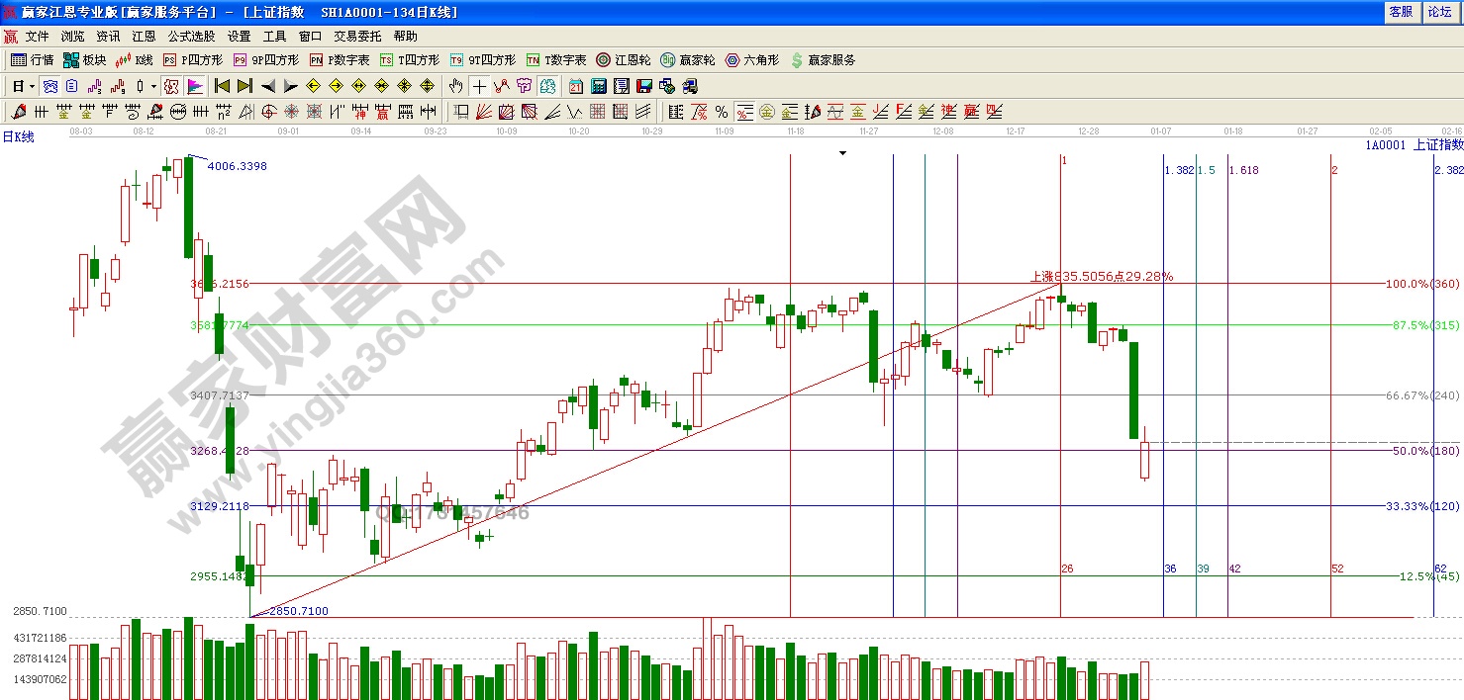Toggle the crosshair cursor button

pyautogui.click(x=479, y=86)
